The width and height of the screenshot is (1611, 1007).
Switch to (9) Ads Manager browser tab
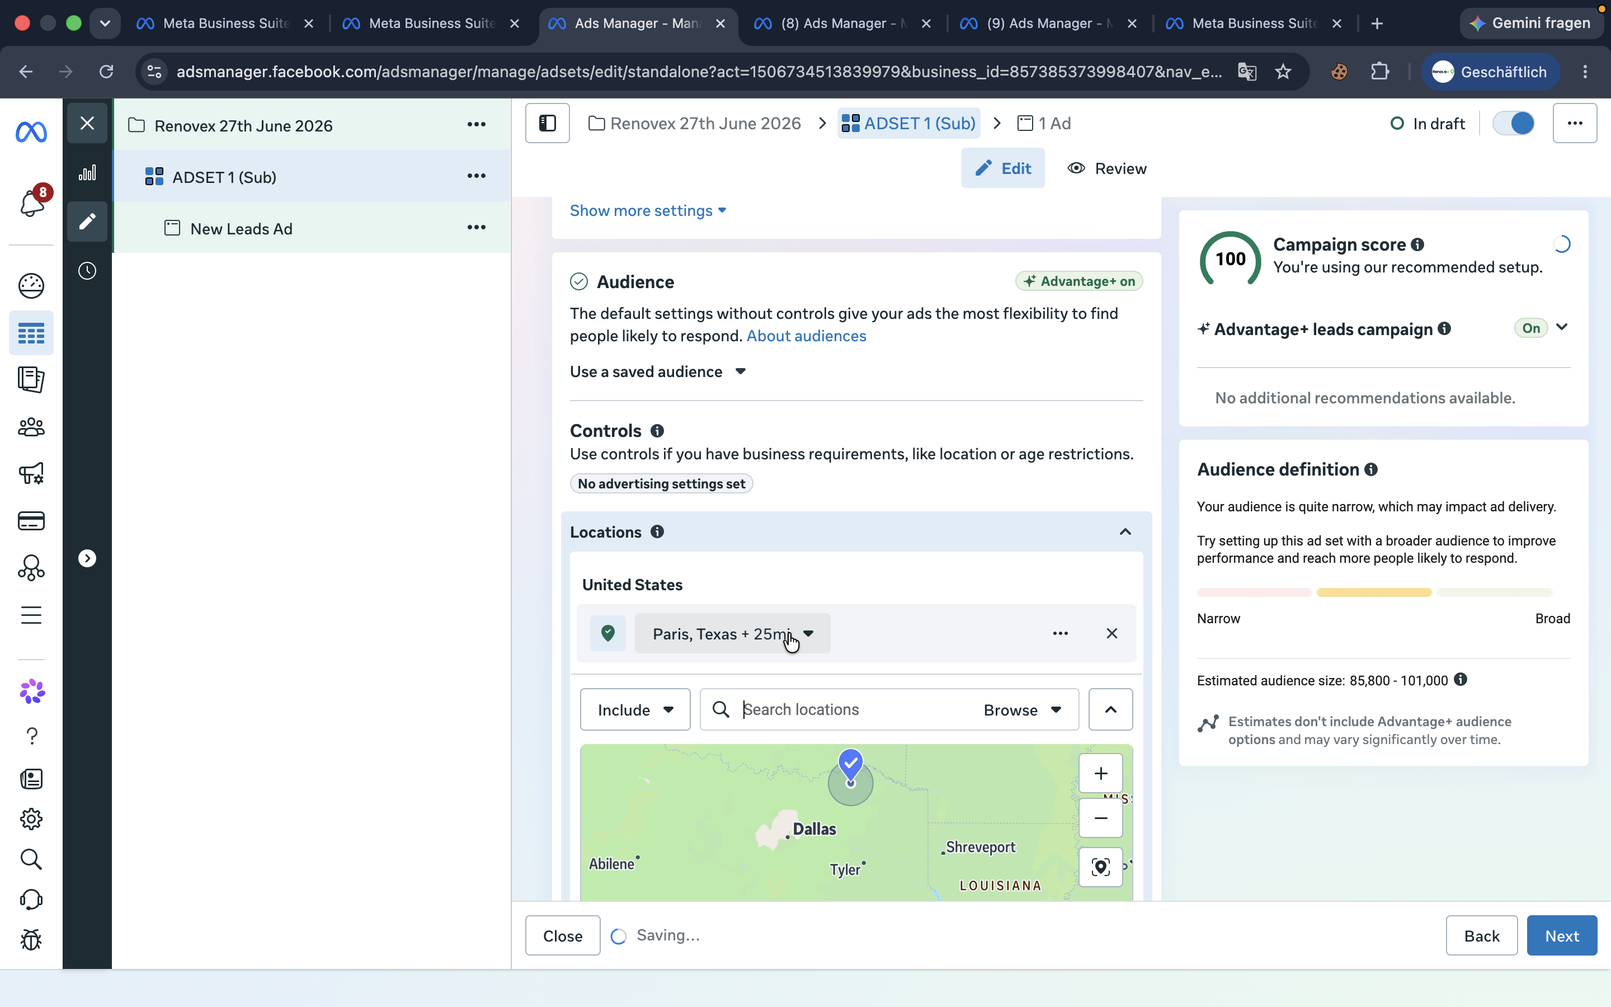point(1048,23)
